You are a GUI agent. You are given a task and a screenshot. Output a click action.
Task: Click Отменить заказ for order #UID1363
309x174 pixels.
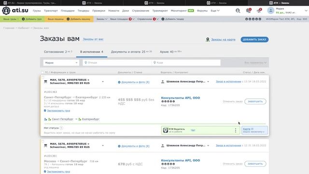click(x=233, y=101)
